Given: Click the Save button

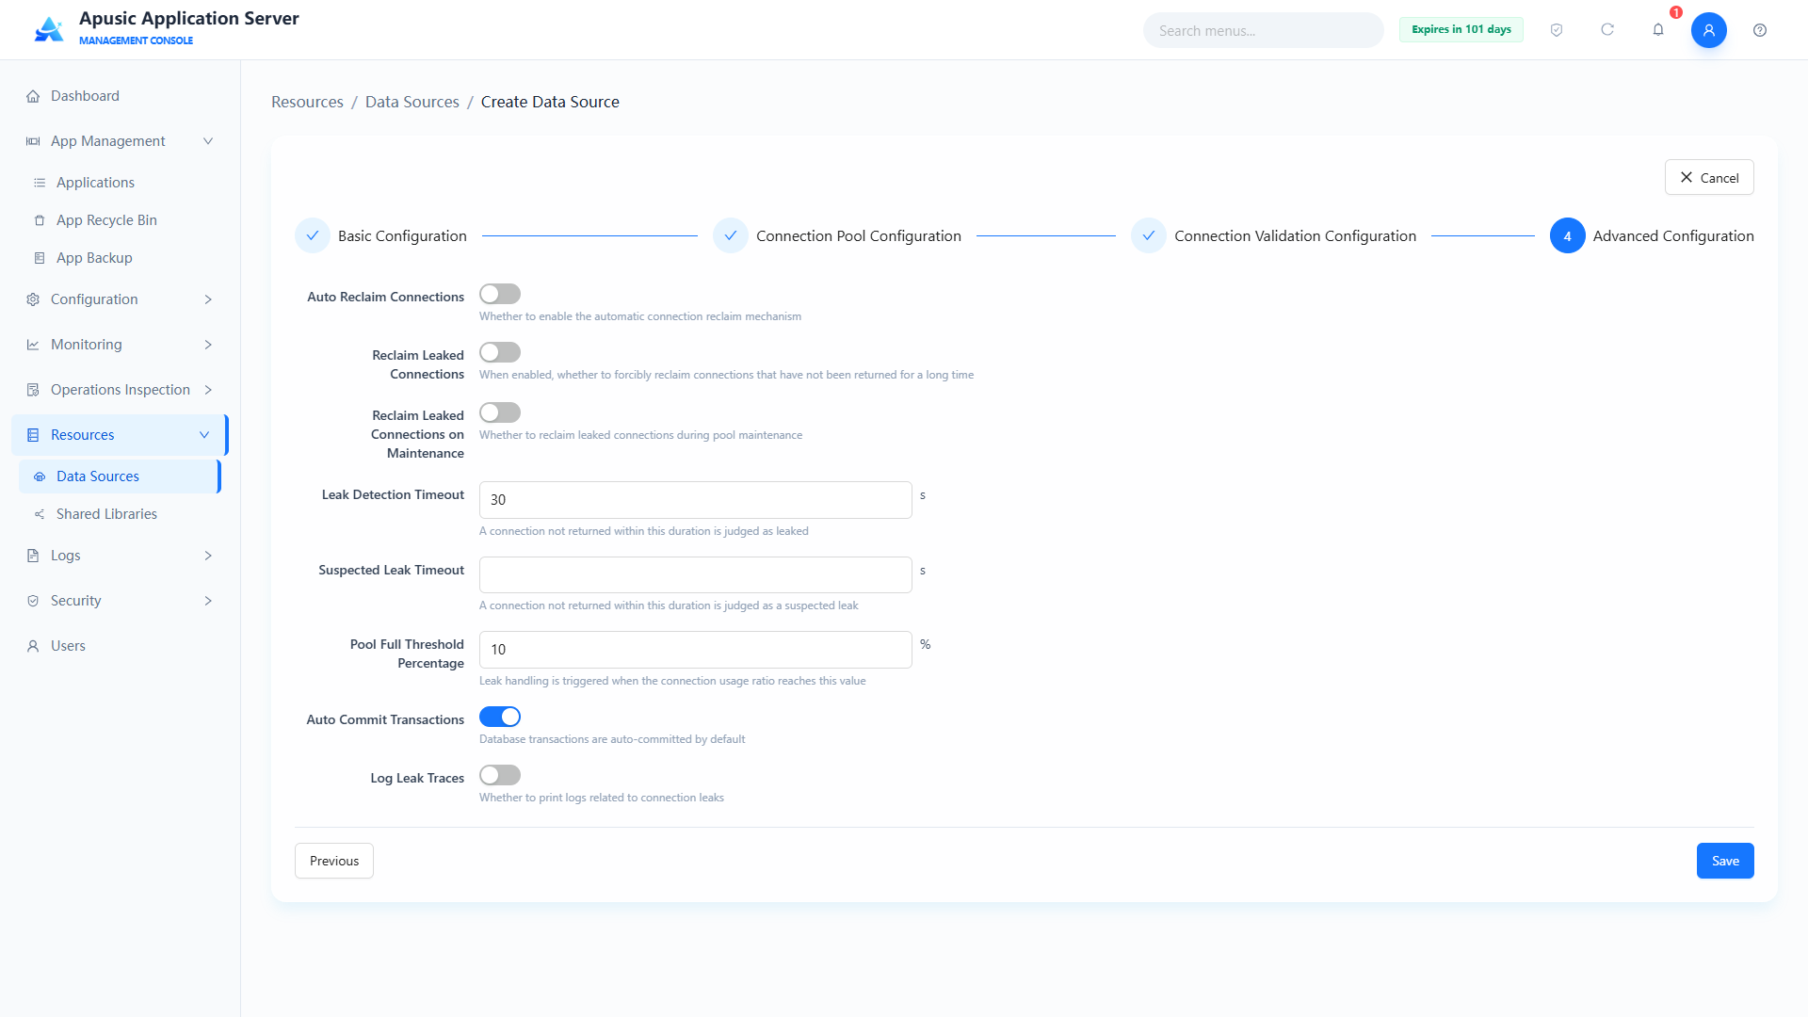Looking at the screenshot, I should click(x=1725, y=861).
